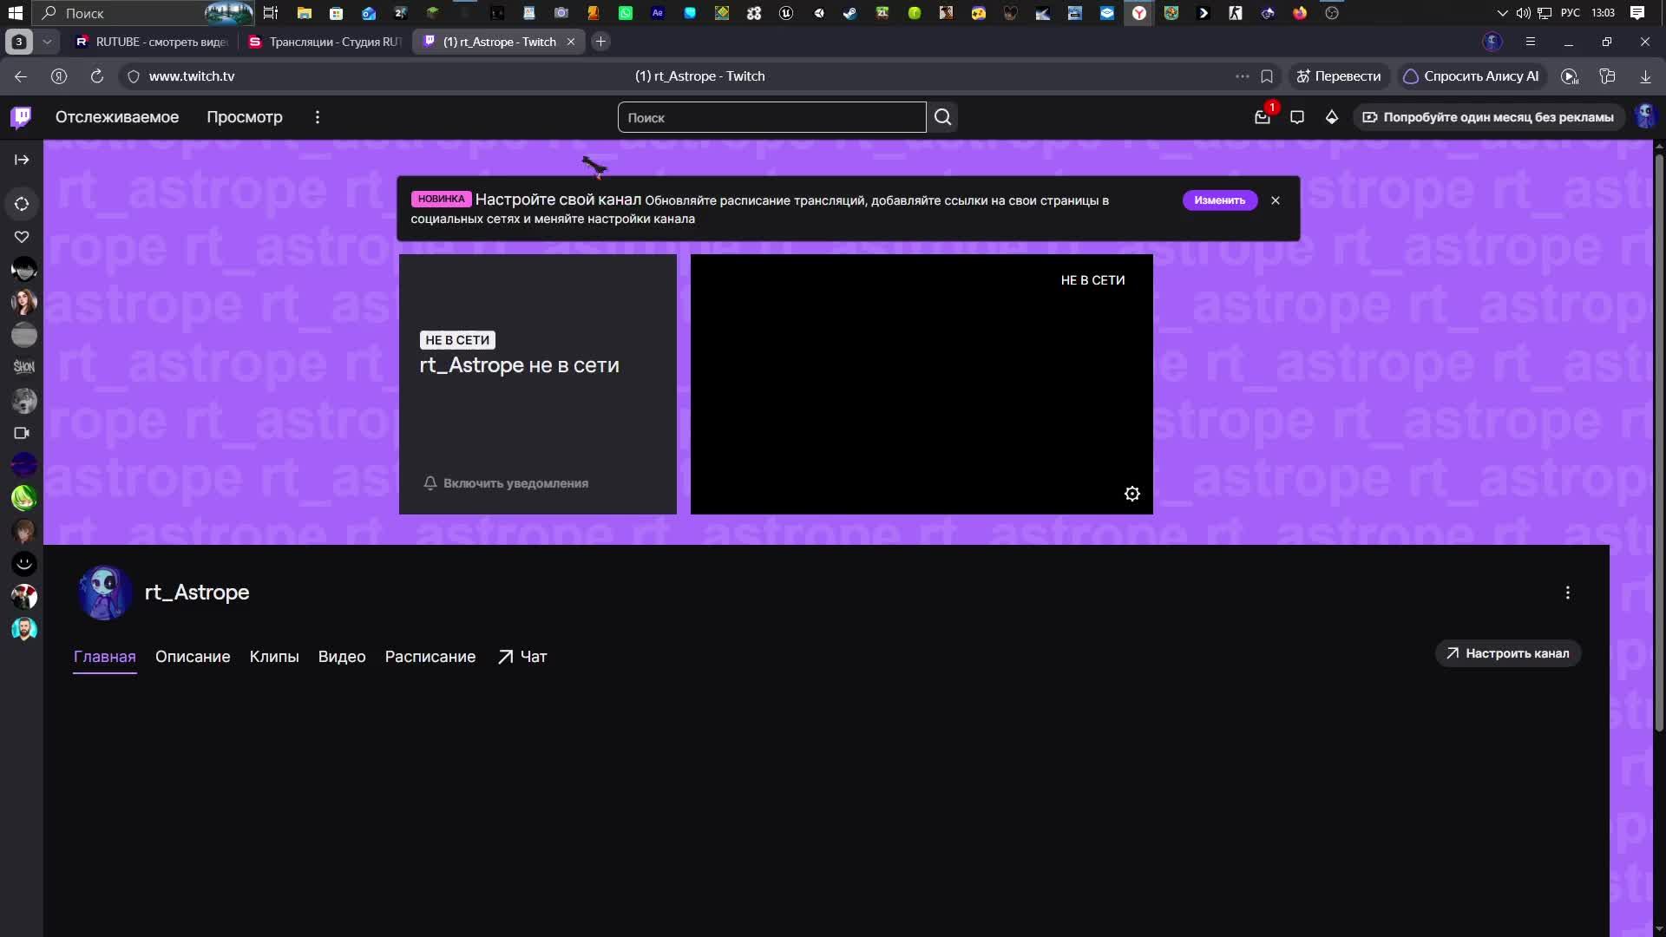The width and height of the screenshot is (1666, 937).
Task: Open the Просмотр section
Action: (245, 117)
